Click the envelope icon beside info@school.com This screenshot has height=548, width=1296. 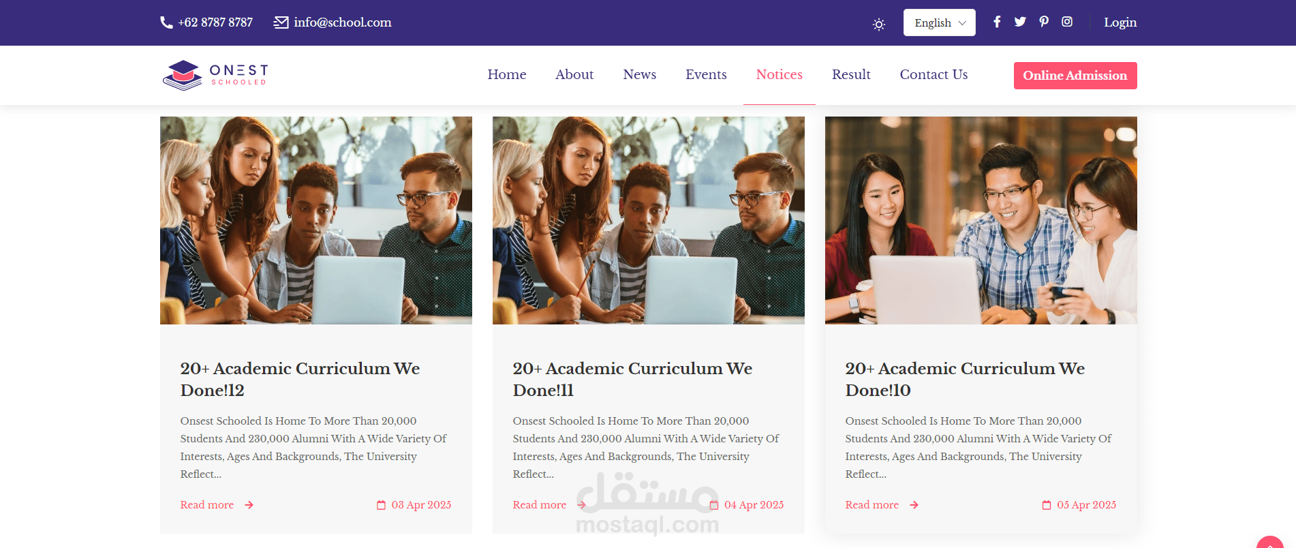[281, 22]
